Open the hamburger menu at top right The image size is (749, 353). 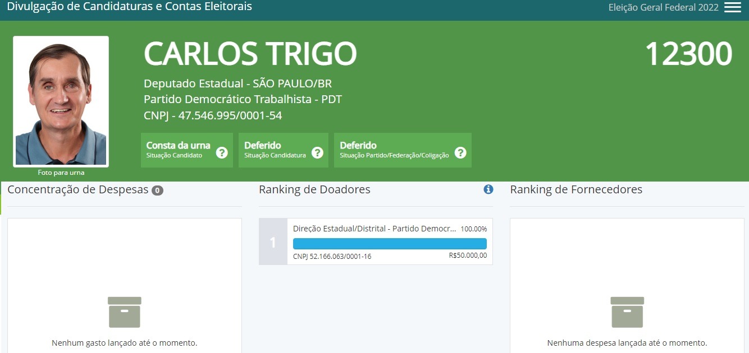pyautogui.click(x=732, y=7)
